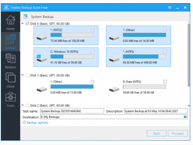Click the Destination path field
Image resolution: width=193 pixels, height=145 pixels.
coord(114,117)
